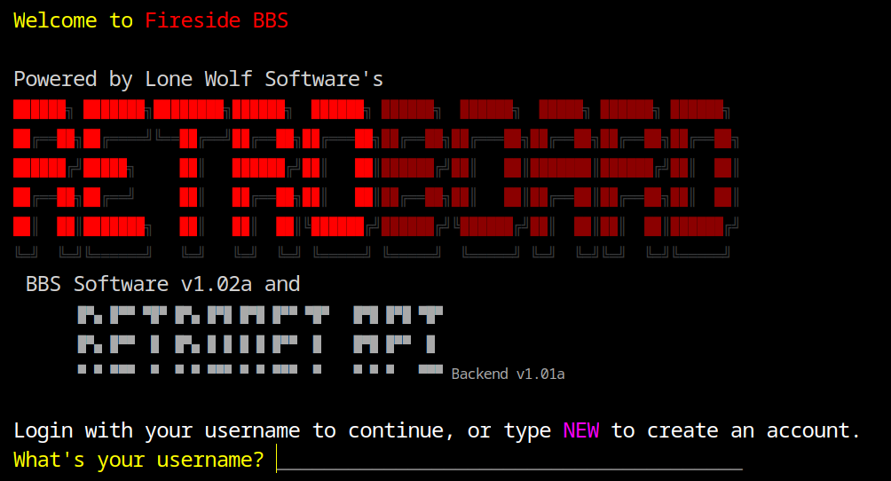Screen dimensions: 891x481
Task: Click the word "Powered" in the header
Action: click(55, 79)
